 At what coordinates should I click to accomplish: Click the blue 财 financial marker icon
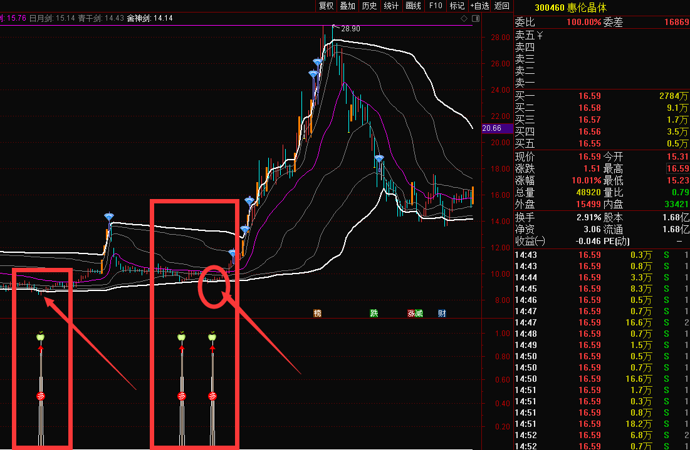tap(442, 313)
